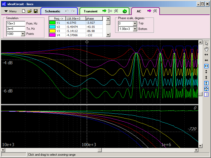The width and height of the screenshot is (211, 158).
Task: Open the phase scale Bottom dropdown
Action: [x=135, y=29]
